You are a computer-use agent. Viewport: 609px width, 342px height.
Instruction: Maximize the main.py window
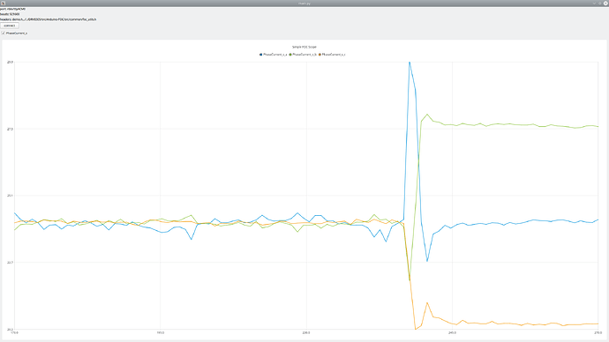pyautogui.click(x=599, y=4)
